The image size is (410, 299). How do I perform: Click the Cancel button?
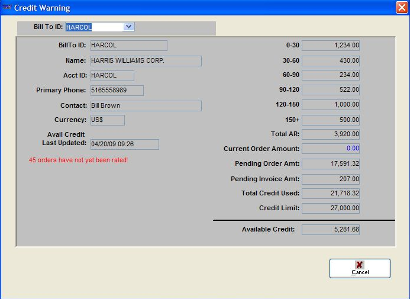(x=360, y=268)
